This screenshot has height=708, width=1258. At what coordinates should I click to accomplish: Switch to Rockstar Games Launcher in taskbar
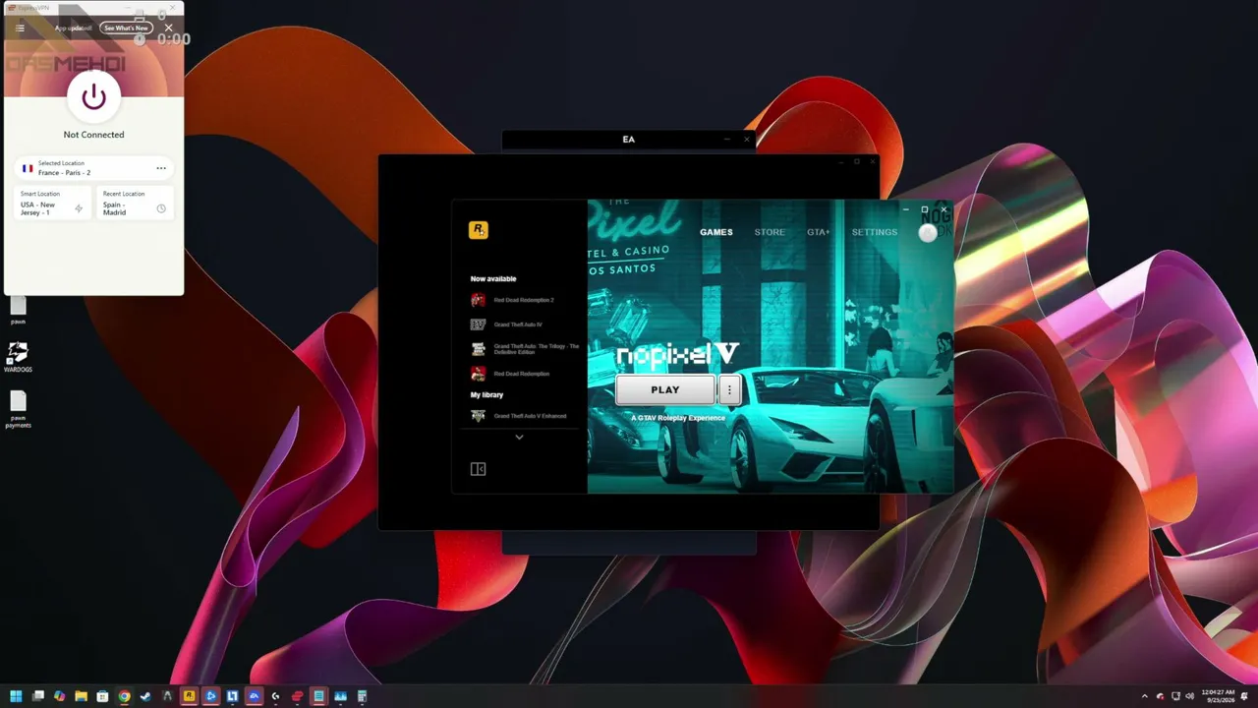pyautogui.click(x=189, y=696)
